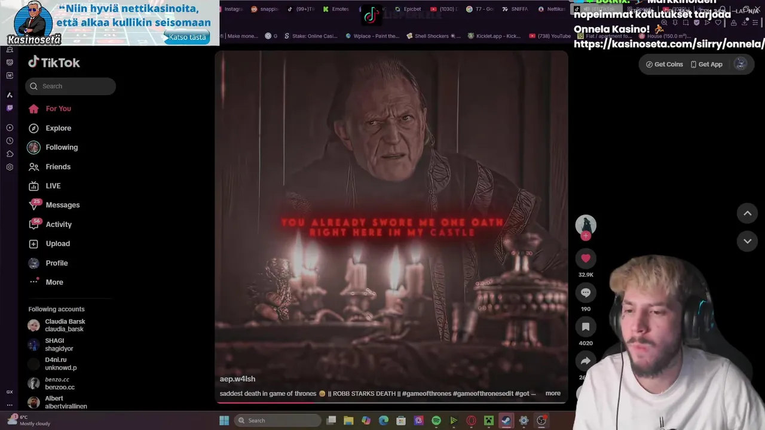765x430 pixels.
Task: Bookmark the video via the 4020 icon
Action: pyautogui.click(x=586, y=327)
